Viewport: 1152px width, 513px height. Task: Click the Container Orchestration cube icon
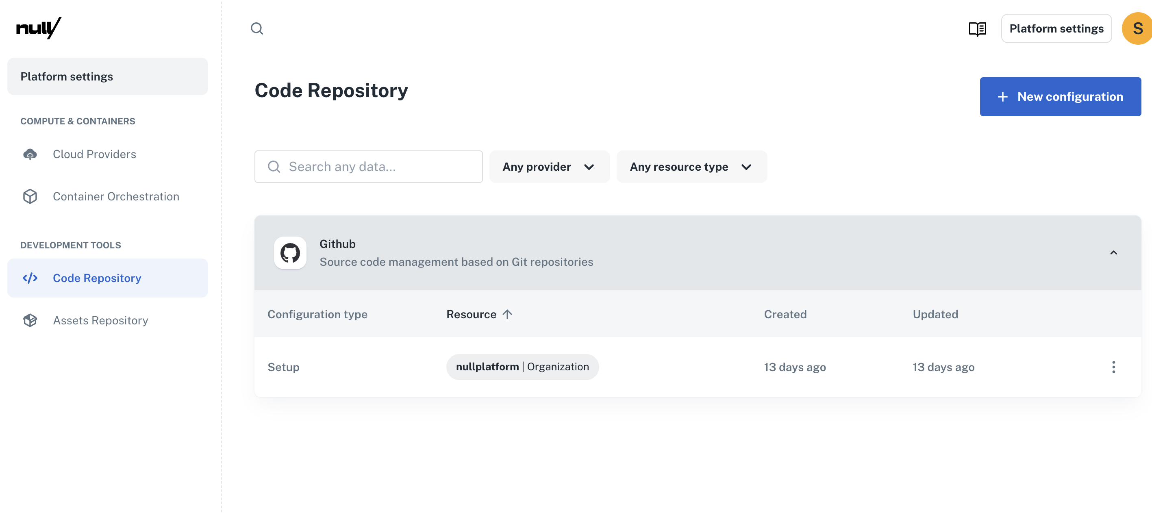[x=30, y=196]
